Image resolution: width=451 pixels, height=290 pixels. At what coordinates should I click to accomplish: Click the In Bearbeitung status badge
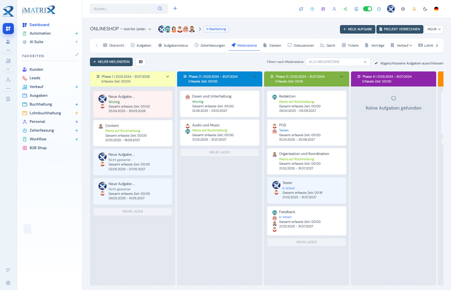pyautogui.click(x=216, y=29)
